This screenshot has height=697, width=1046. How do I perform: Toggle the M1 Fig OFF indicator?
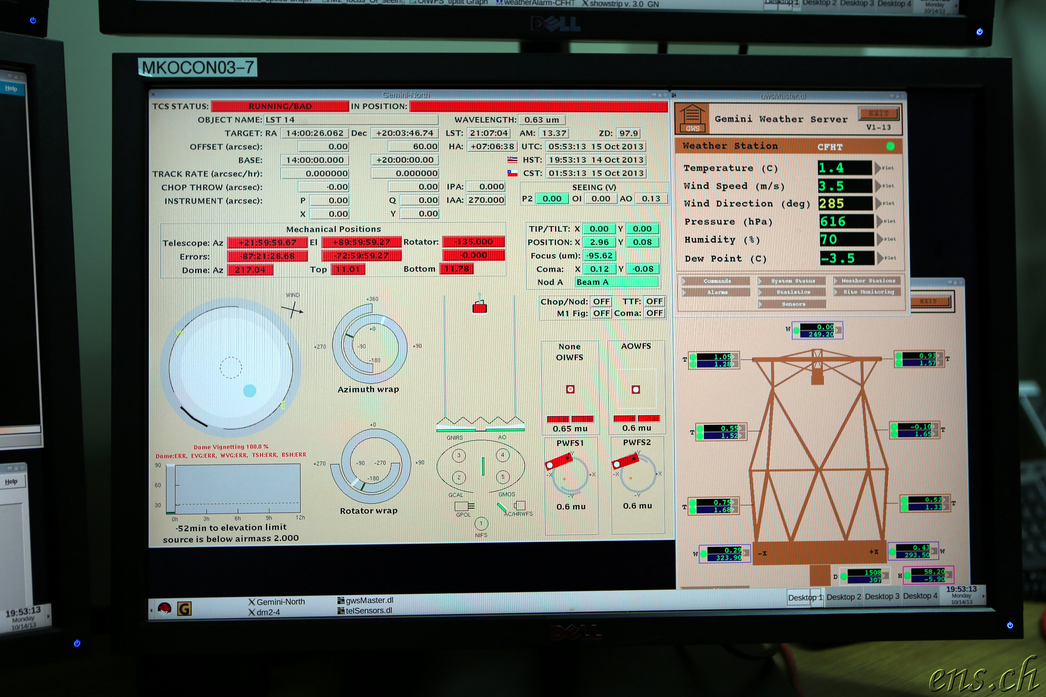click(x=601, y=313)
